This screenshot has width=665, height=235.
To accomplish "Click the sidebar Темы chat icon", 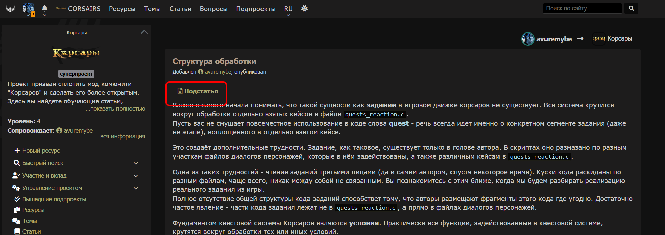I will [x=16, y=221].
